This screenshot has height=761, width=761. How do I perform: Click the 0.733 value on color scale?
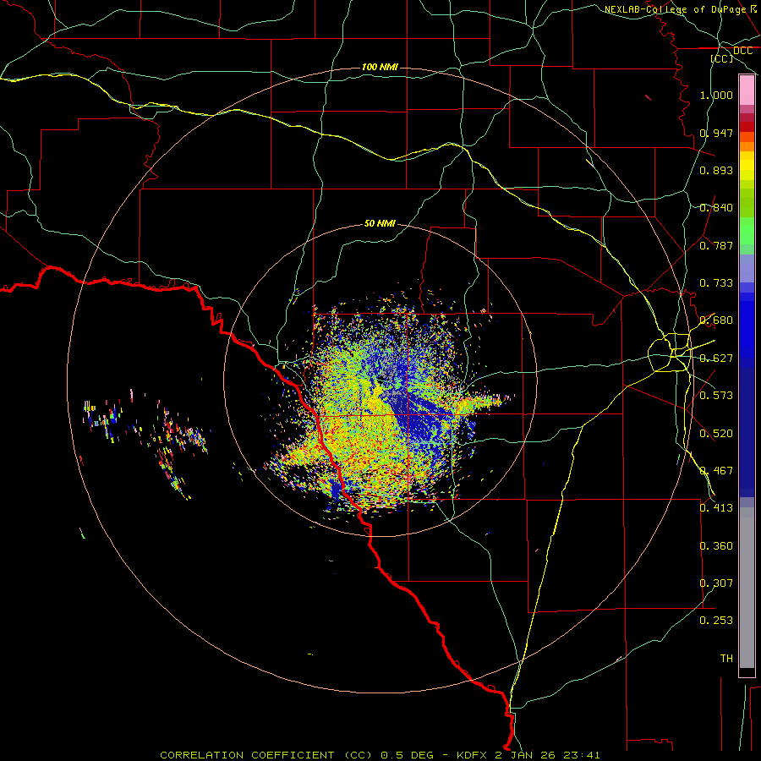pos(716,283)
